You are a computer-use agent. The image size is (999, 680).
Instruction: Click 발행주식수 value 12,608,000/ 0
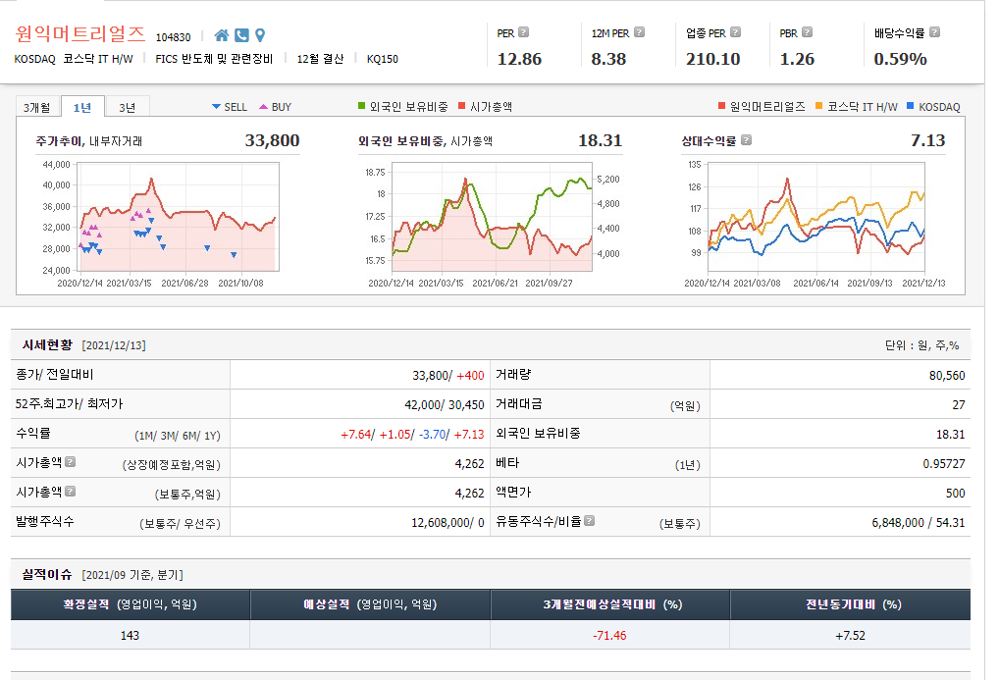coord(447,523)
